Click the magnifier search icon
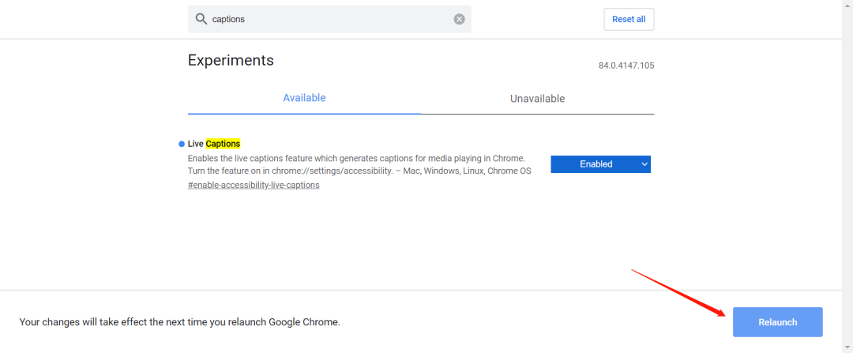The width and height of the screenshot is (853, 353). [201, 19]
